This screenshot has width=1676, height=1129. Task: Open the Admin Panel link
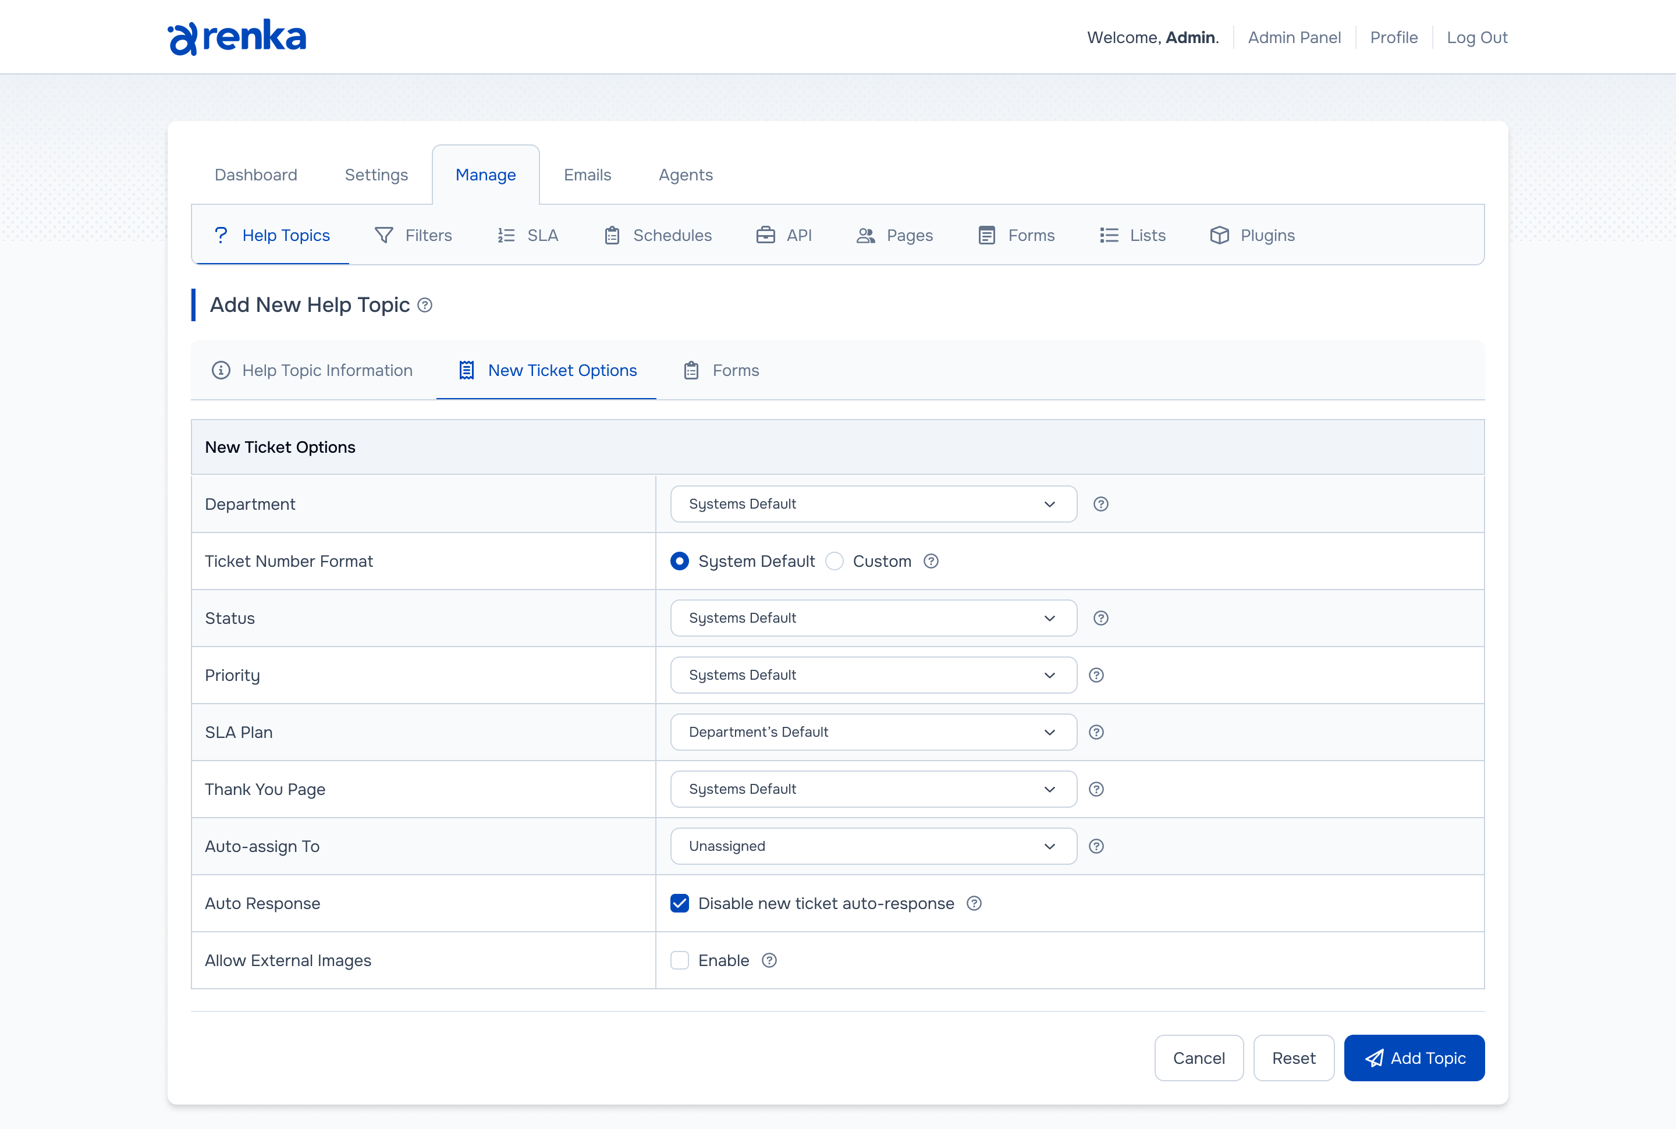coord(1294,37)
